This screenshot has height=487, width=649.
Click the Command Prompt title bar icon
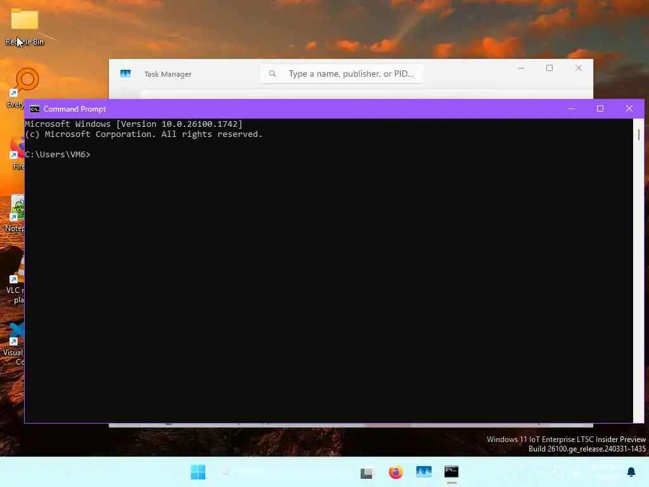pyautogui.click(x=35, y=109)
